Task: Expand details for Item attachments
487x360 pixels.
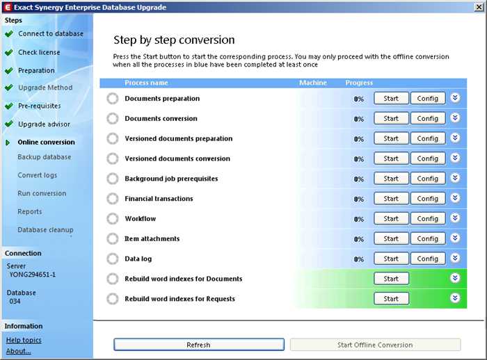Action: [455, 238]
